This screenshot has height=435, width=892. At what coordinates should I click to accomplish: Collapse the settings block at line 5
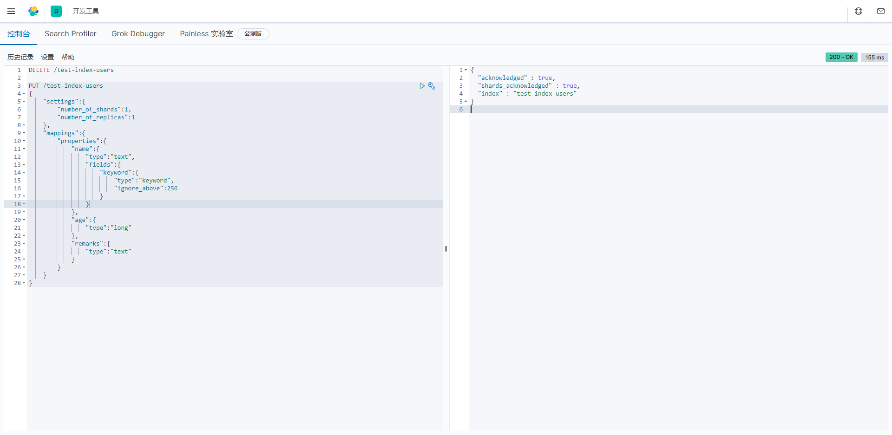tap(24, 102)
